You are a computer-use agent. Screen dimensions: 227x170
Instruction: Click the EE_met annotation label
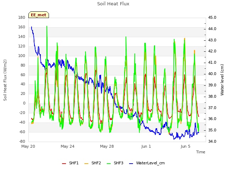[x=39, y=15]
